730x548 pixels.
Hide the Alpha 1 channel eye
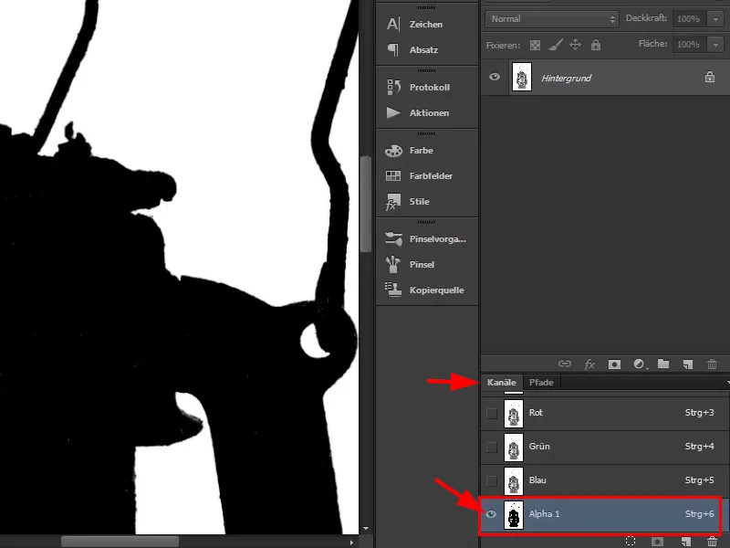coord(491,514)
